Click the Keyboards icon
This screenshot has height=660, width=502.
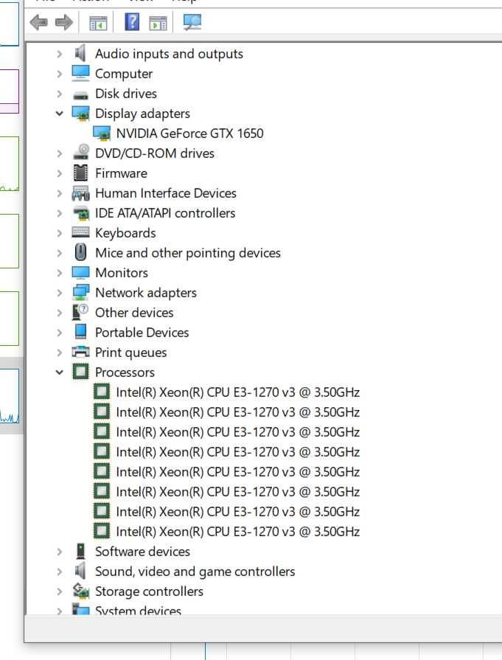80,232
